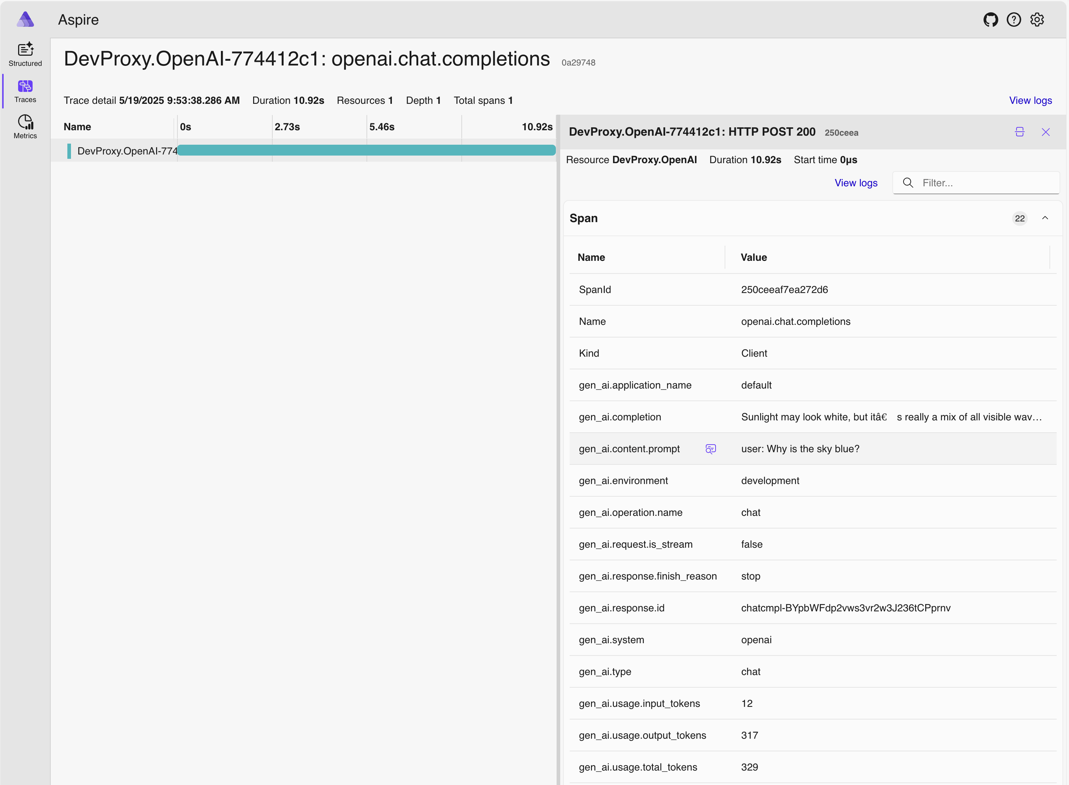Collapse the Span section chevron
The image size is (1069, 785).
(x=1045, y=218)
